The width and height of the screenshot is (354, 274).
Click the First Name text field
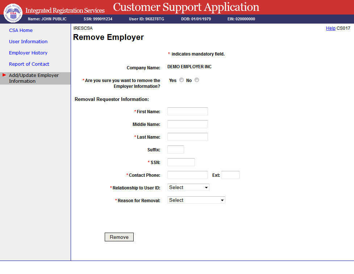187,111
